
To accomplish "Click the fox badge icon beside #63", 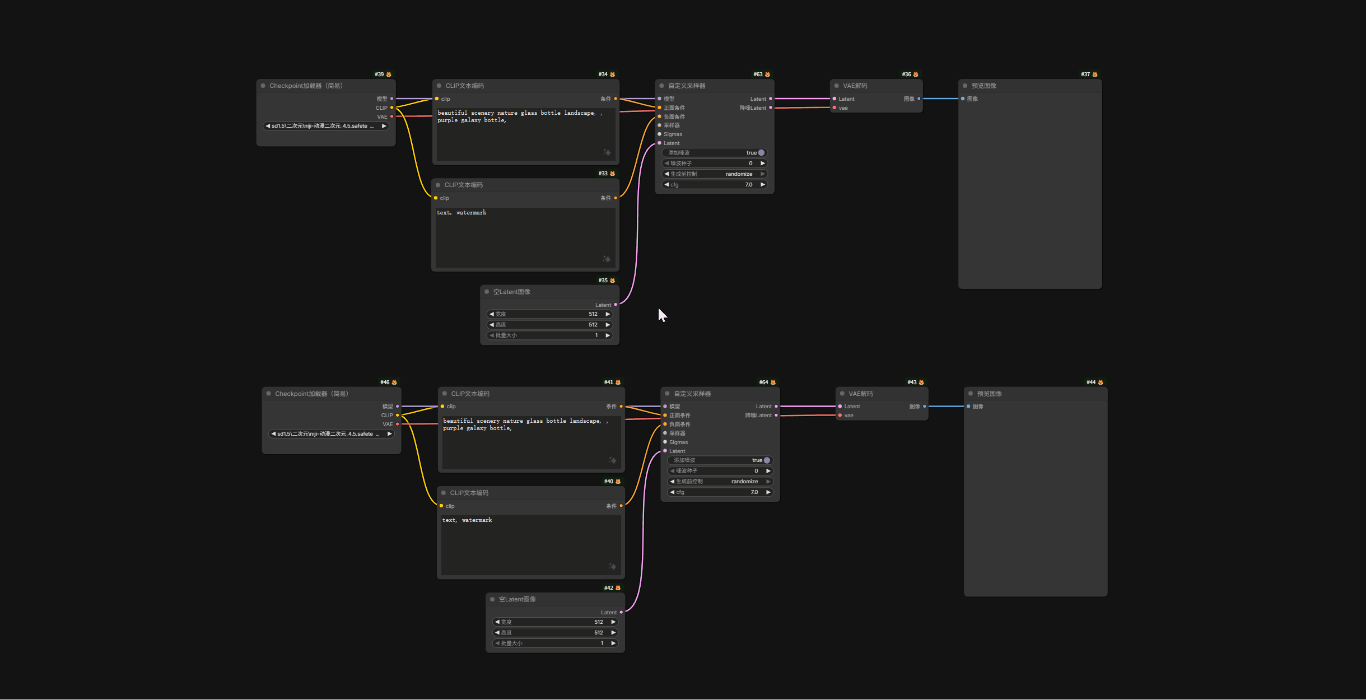I will pos(767,74).
